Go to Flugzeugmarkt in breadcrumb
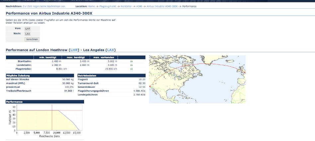 [x=107, y=6]
